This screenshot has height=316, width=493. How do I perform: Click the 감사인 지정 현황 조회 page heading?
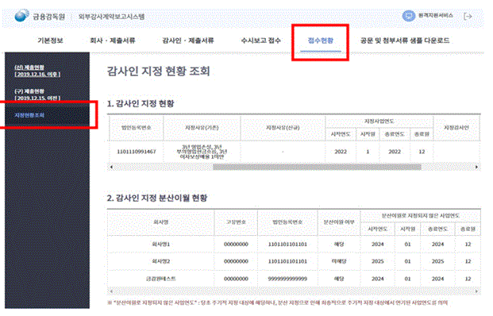click(158, 71)
